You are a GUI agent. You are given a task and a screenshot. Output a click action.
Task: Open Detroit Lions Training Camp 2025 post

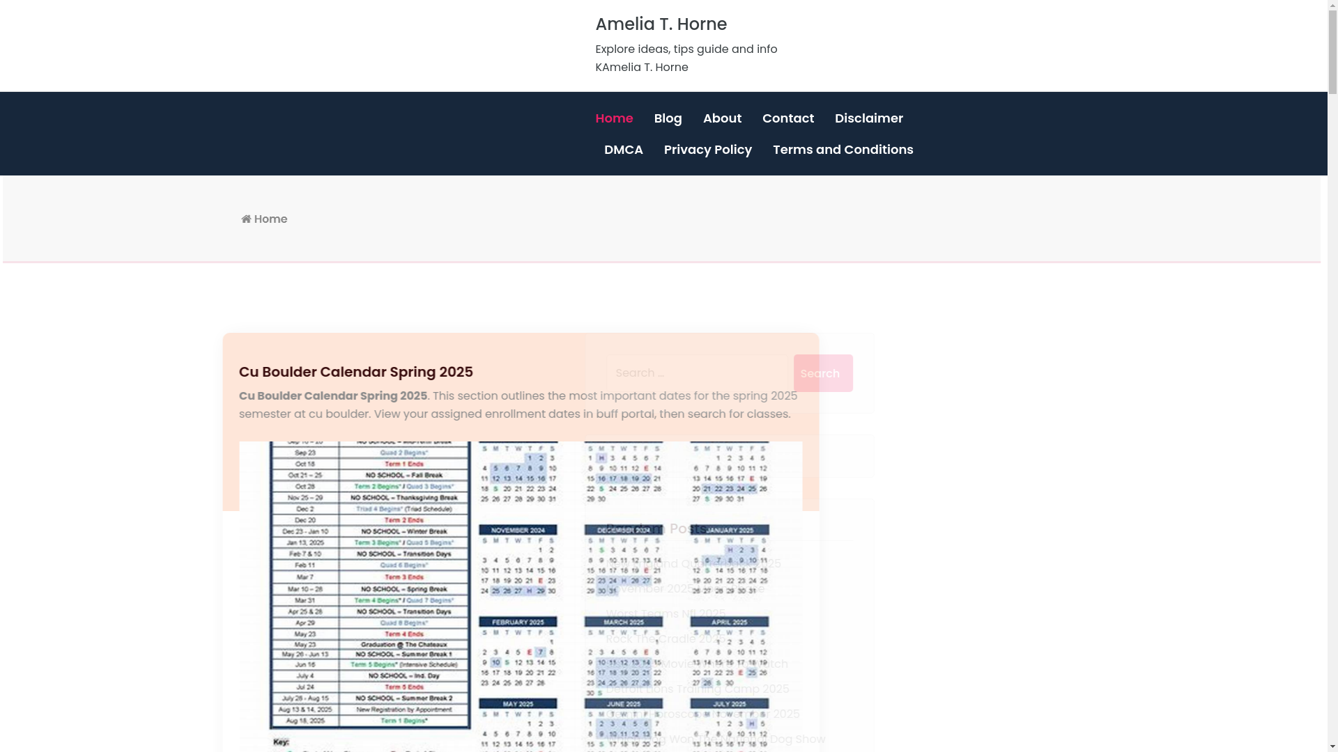pos(698,689)
